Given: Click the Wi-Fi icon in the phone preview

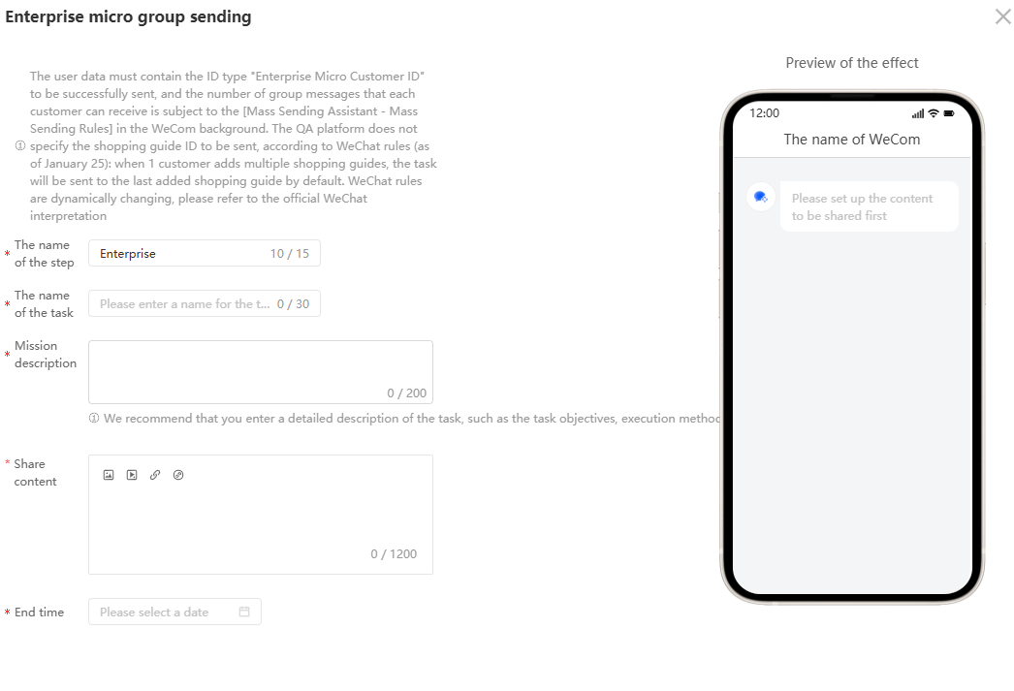Looking at the screenshot, I should click(x=933, y=113).
